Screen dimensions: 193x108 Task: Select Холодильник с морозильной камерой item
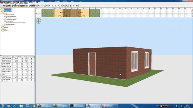[x=15, y=23]
